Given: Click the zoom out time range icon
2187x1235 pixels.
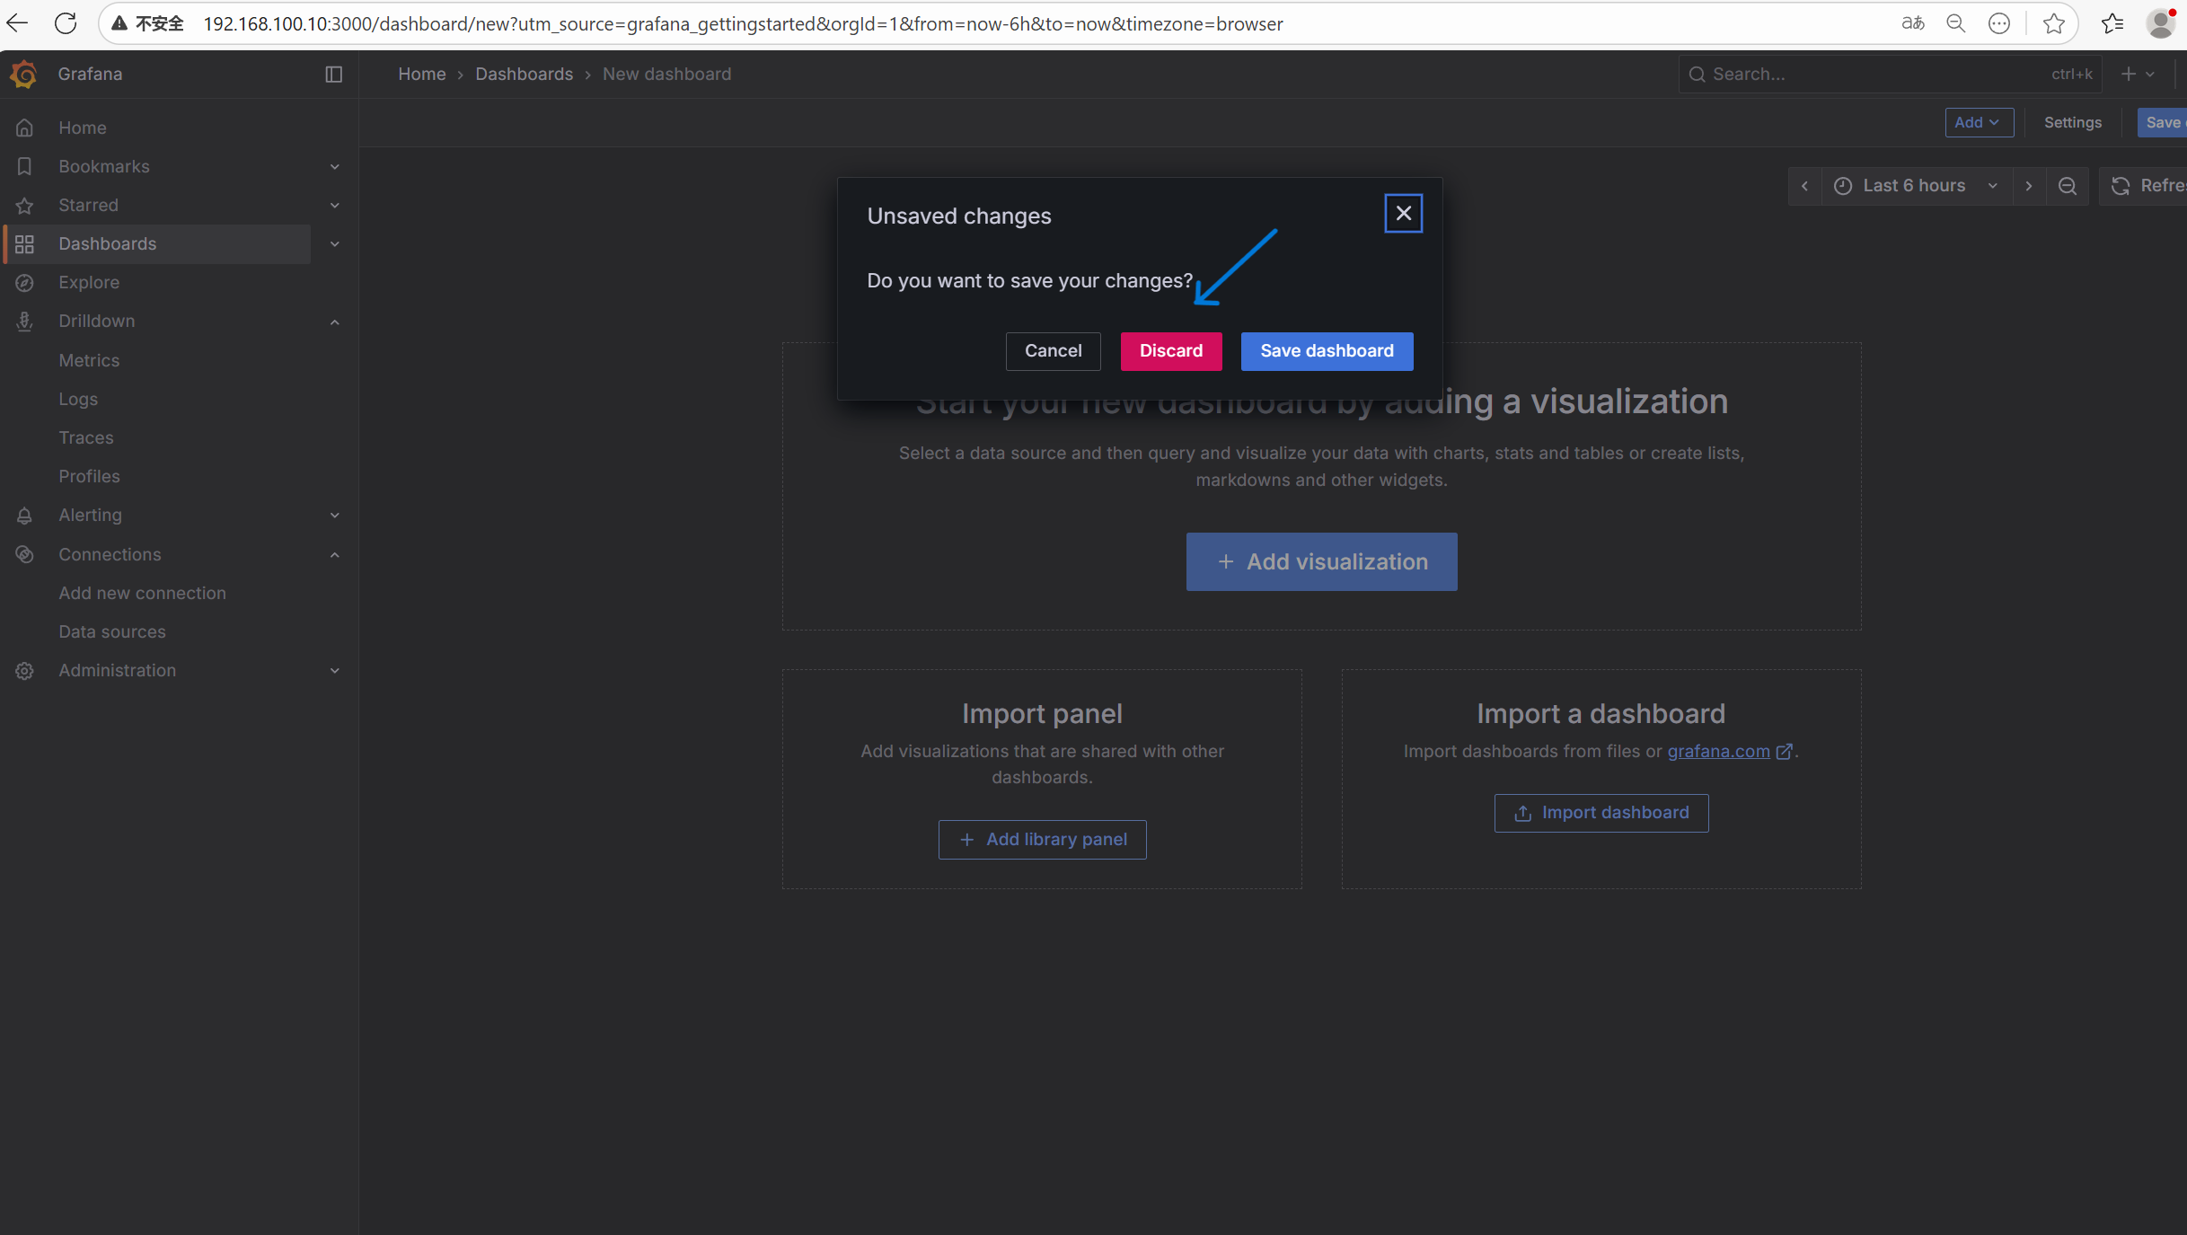Looking at the screenshot, I should [x=2067, y=186].
